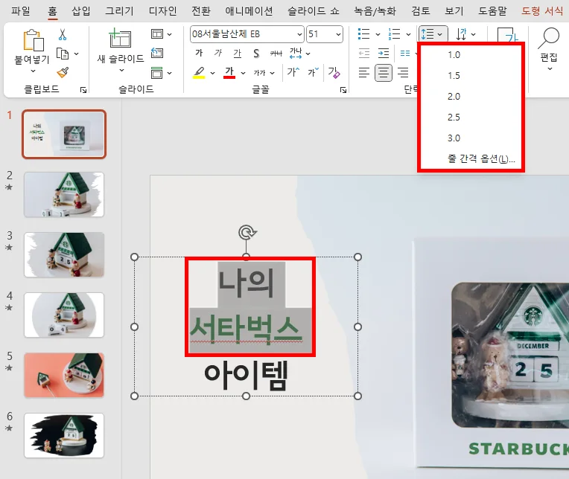Select slide 2 thumbnail

(x=64, y=195)
